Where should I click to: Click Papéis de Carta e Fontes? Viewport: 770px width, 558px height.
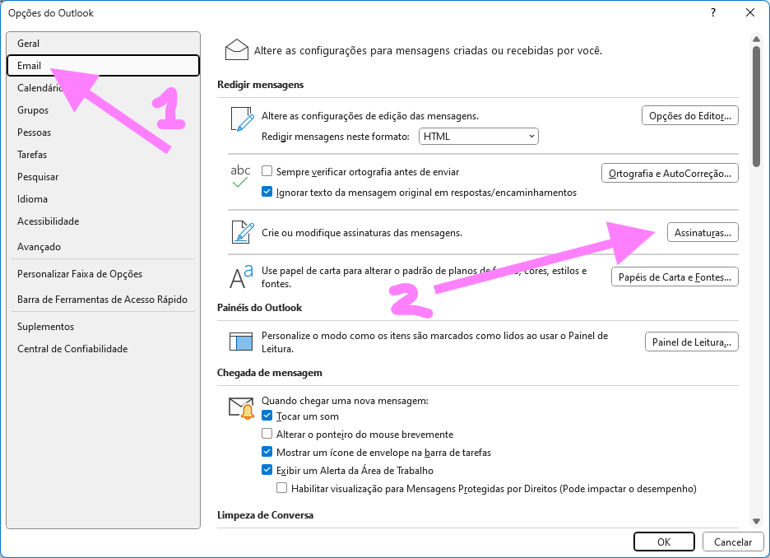[675, 277]
